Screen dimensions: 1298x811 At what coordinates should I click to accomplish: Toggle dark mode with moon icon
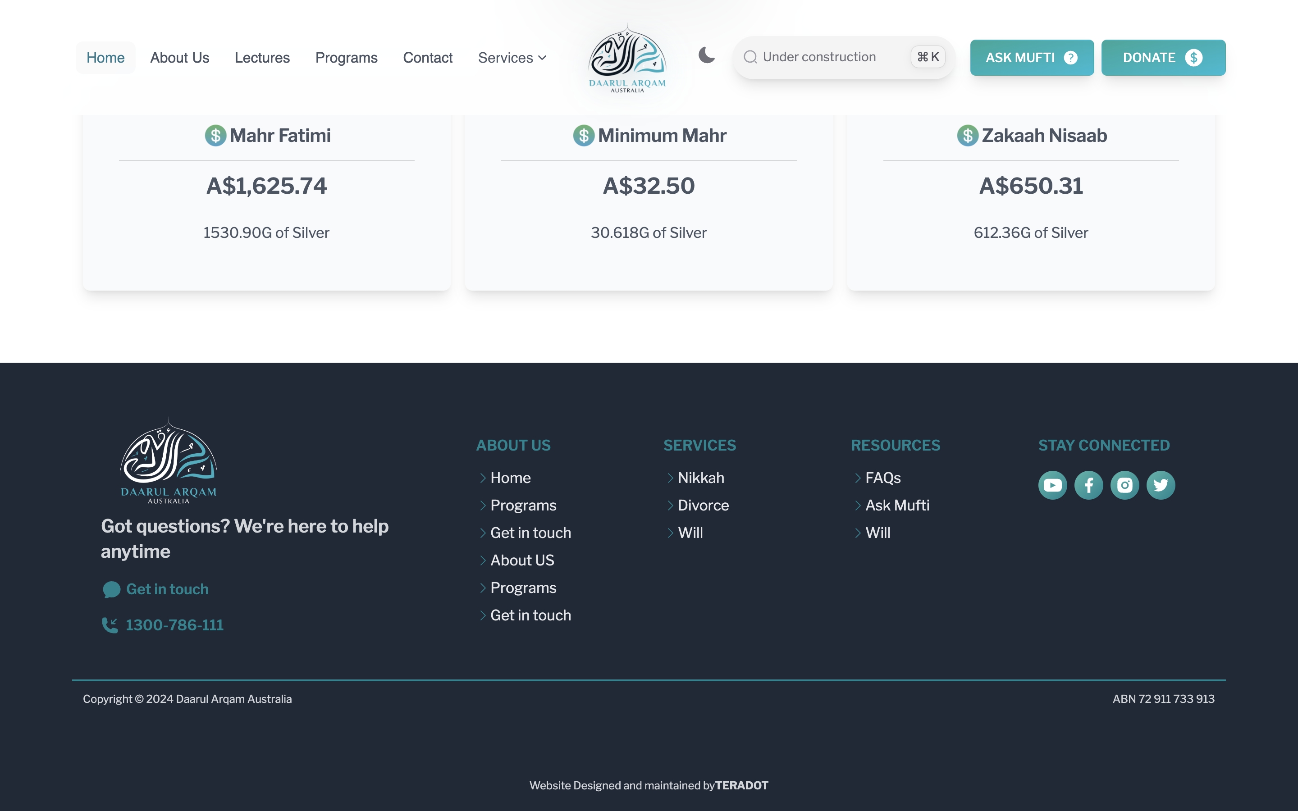706,55
